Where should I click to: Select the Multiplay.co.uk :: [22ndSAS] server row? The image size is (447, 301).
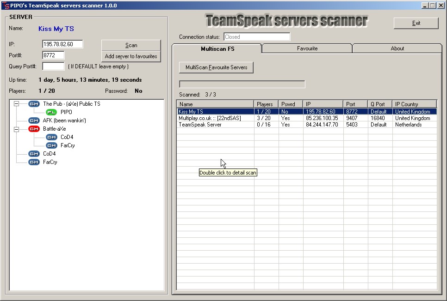coord(307,118)
